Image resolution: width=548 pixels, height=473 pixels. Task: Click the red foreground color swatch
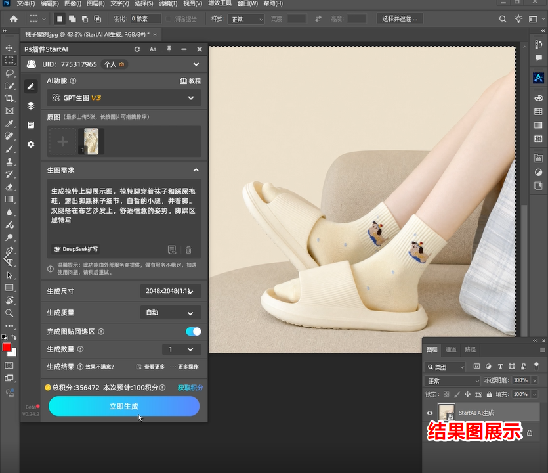click(6, 347)
